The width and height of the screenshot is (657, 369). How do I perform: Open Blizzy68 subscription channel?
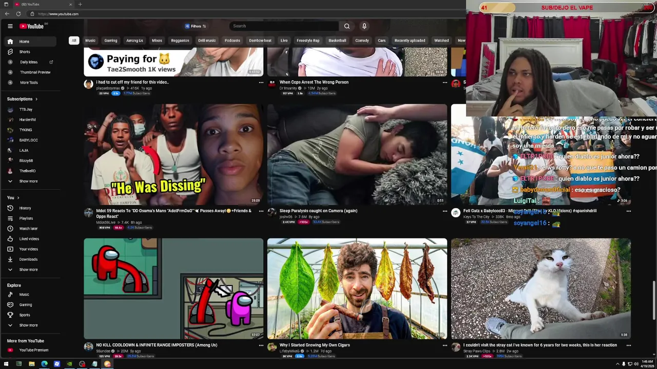pos(31,160)
